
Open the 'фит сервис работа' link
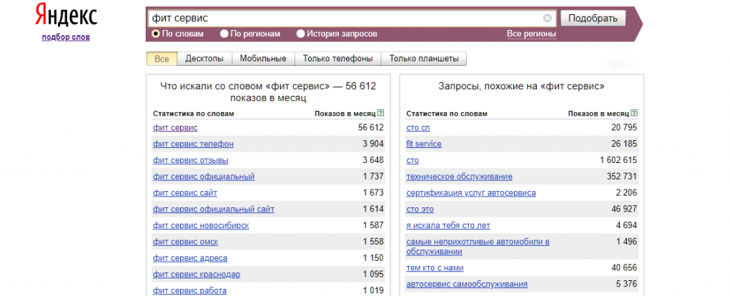point(189,290)
